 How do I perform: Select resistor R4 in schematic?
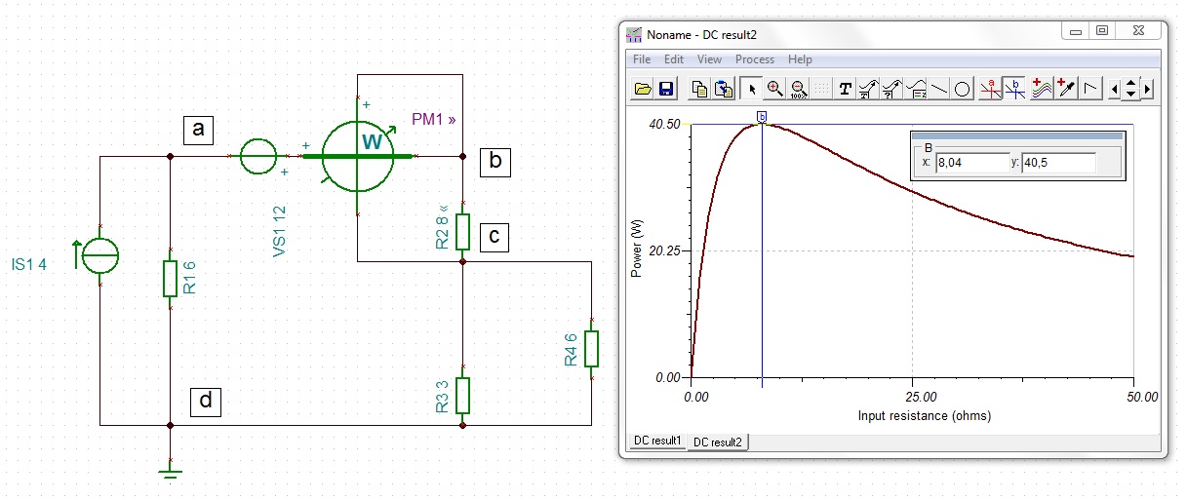click(591, 349)
